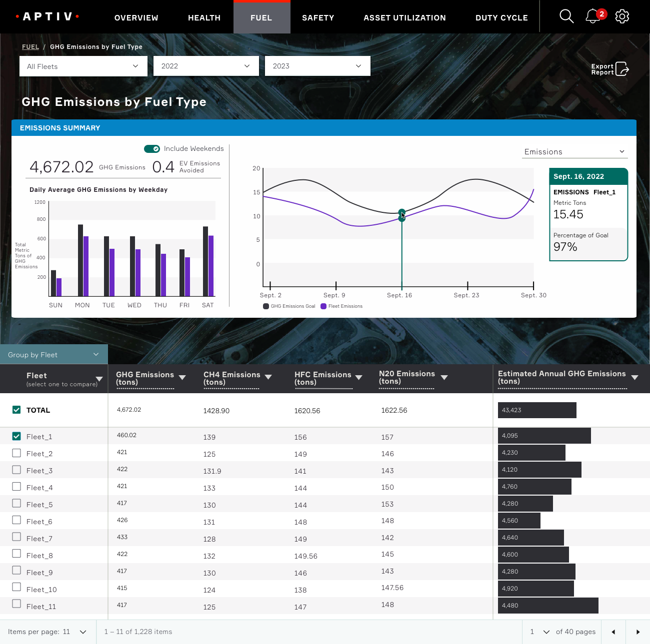This screenshot has height=644, width=650.
Task: Check the Fleet_5 checkbox
Action: 16,504
